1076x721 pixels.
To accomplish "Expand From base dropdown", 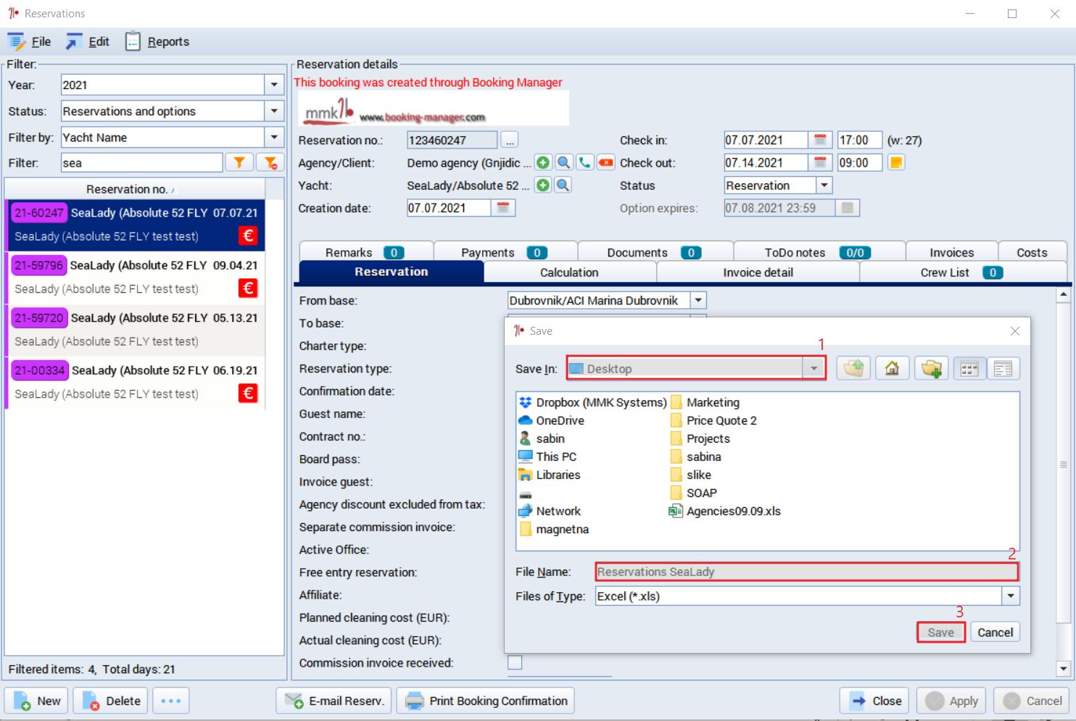I will (698, 300).
